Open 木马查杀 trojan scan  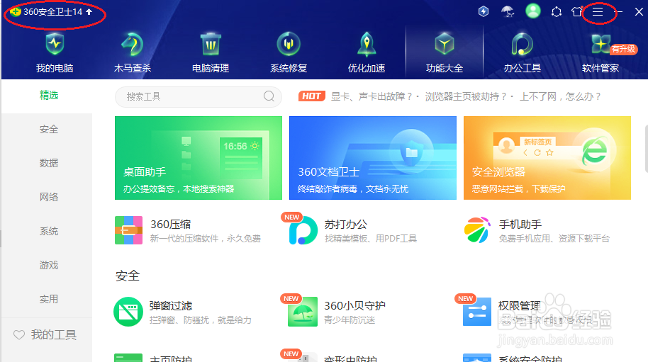(133, 53)
